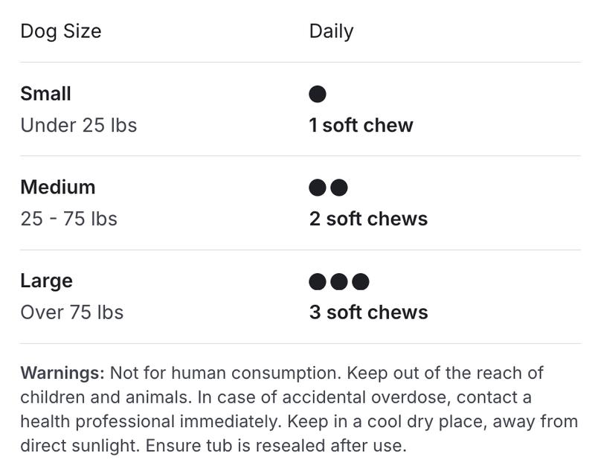Click the first dot in the Medium row
The image size is (595, 471).
click(318, 188)
